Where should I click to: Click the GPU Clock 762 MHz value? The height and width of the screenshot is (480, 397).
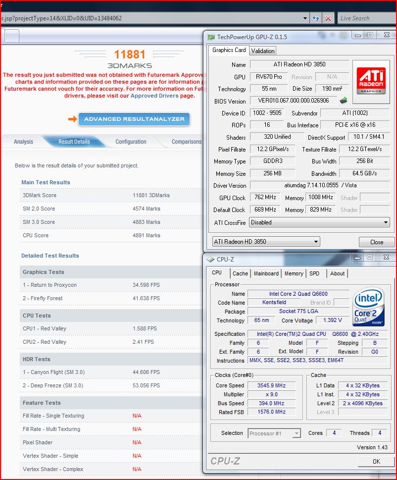click(x=265, y=197)
